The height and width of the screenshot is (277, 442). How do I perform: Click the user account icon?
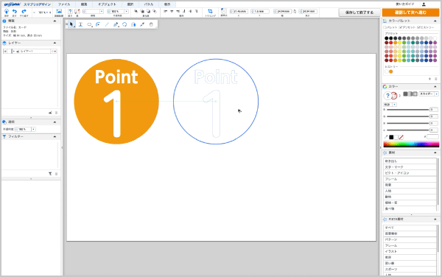(x=424, y=4)
